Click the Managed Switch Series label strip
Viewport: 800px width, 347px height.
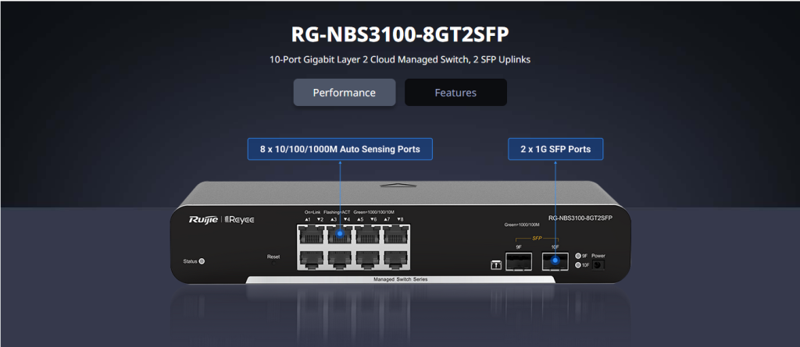(x=400, y=280)
